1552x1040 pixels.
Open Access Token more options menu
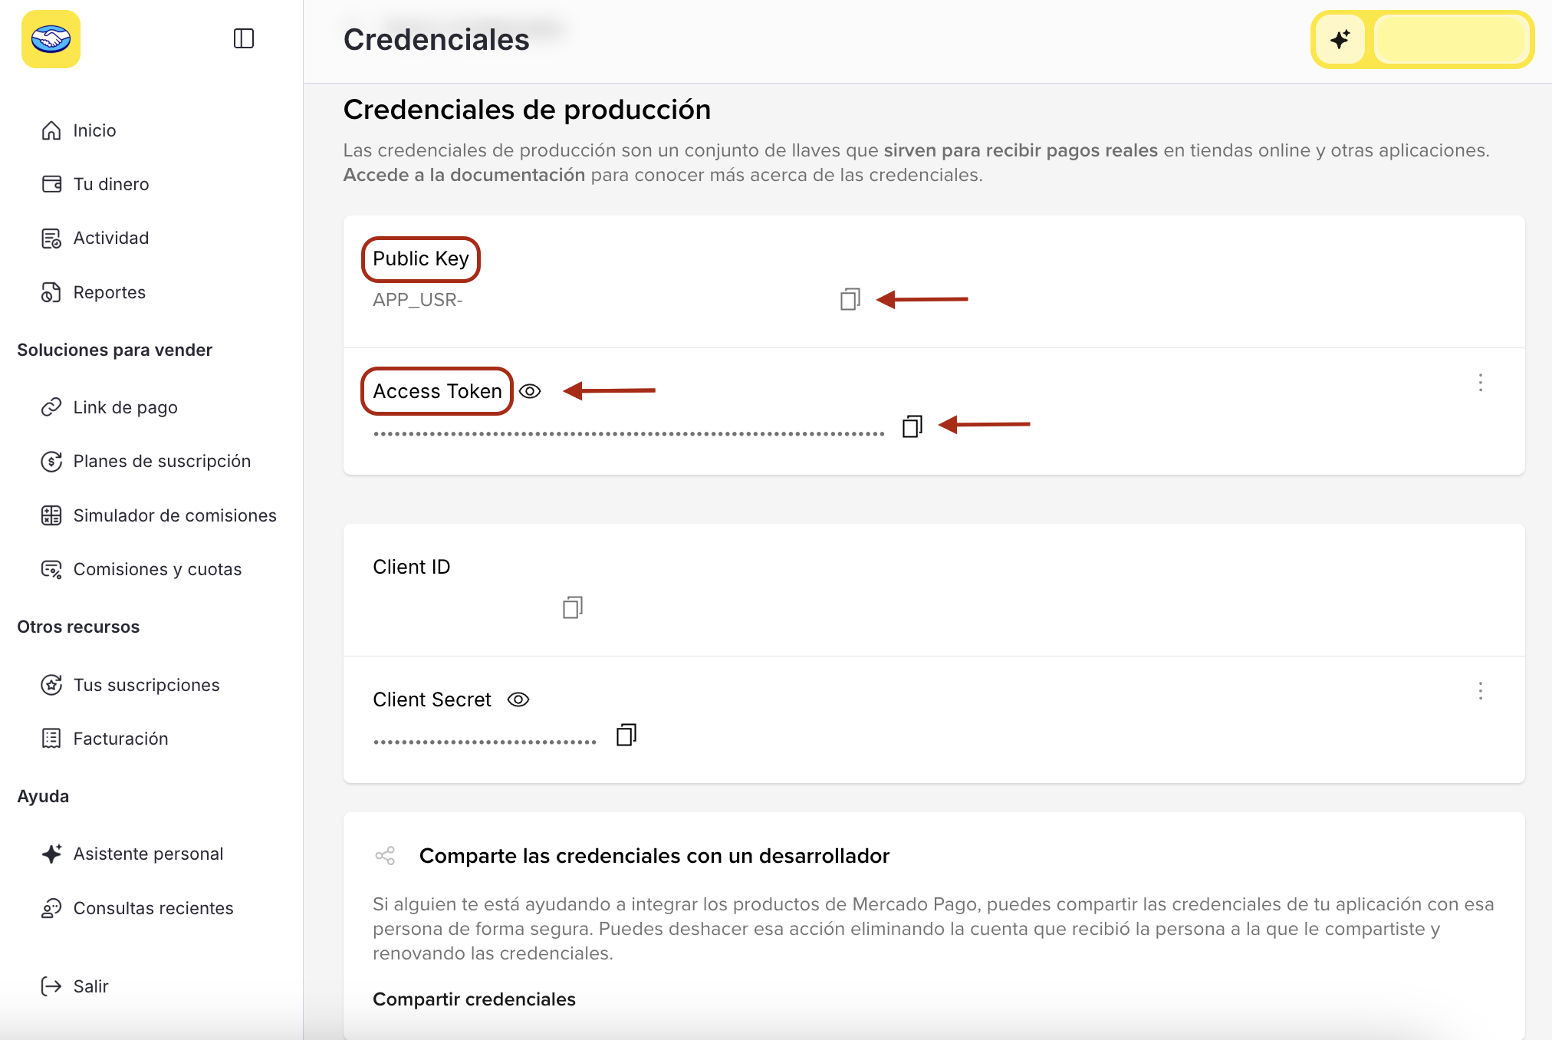point(1481,383)
